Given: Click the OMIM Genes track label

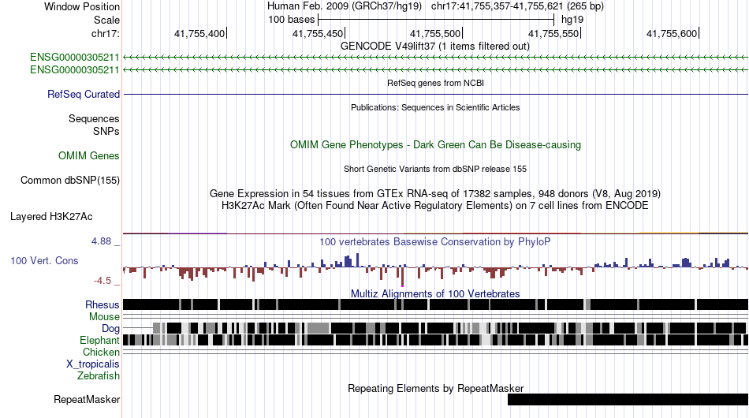Looking at the screenshot, I should click(x=89, y=155).
